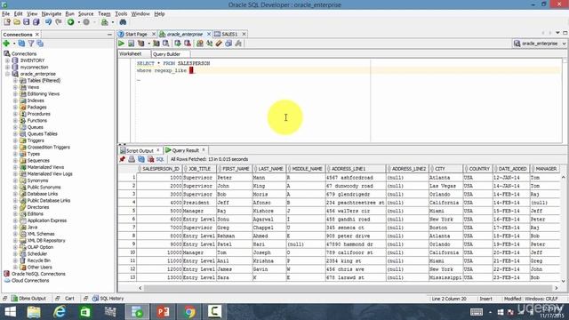Click the green Back navigation icon

point(71,22)
